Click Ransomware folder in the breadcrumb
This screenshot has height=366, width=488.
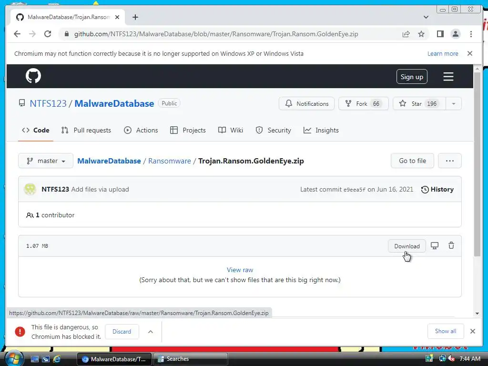click(x=170, y=161)
